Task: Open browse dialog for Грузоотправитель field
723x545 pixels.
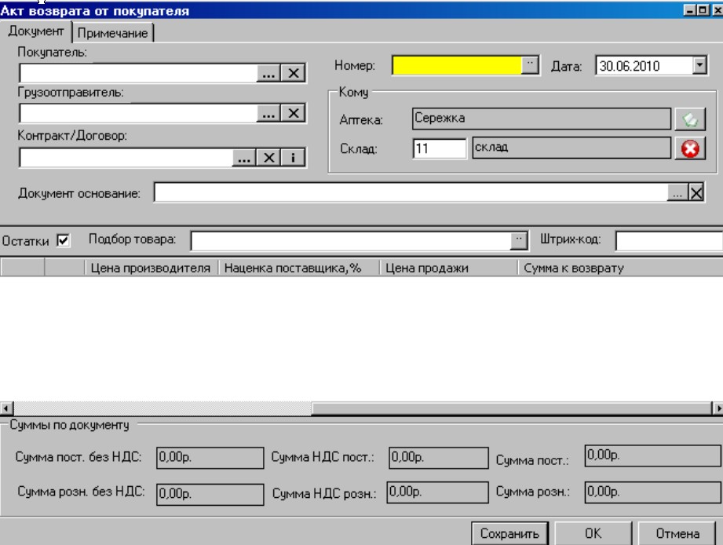Action: (268, 114)
